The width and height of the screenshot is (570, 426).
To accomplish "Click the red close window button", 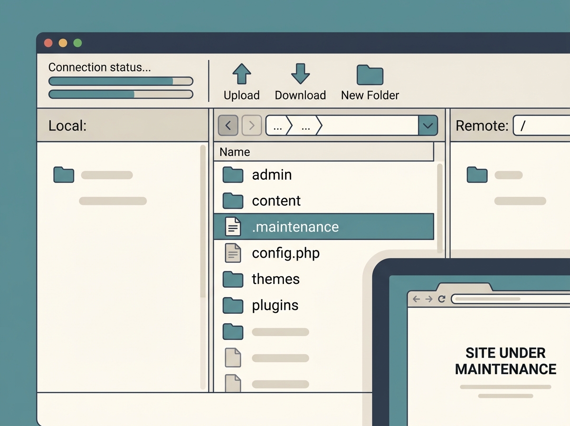I will pos(48,43).
